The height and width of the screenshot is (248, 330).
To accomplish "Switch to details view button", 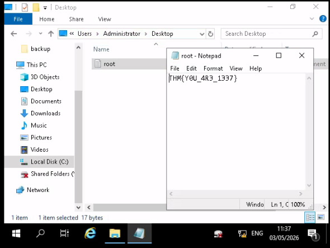I will (x=310, y=217).
